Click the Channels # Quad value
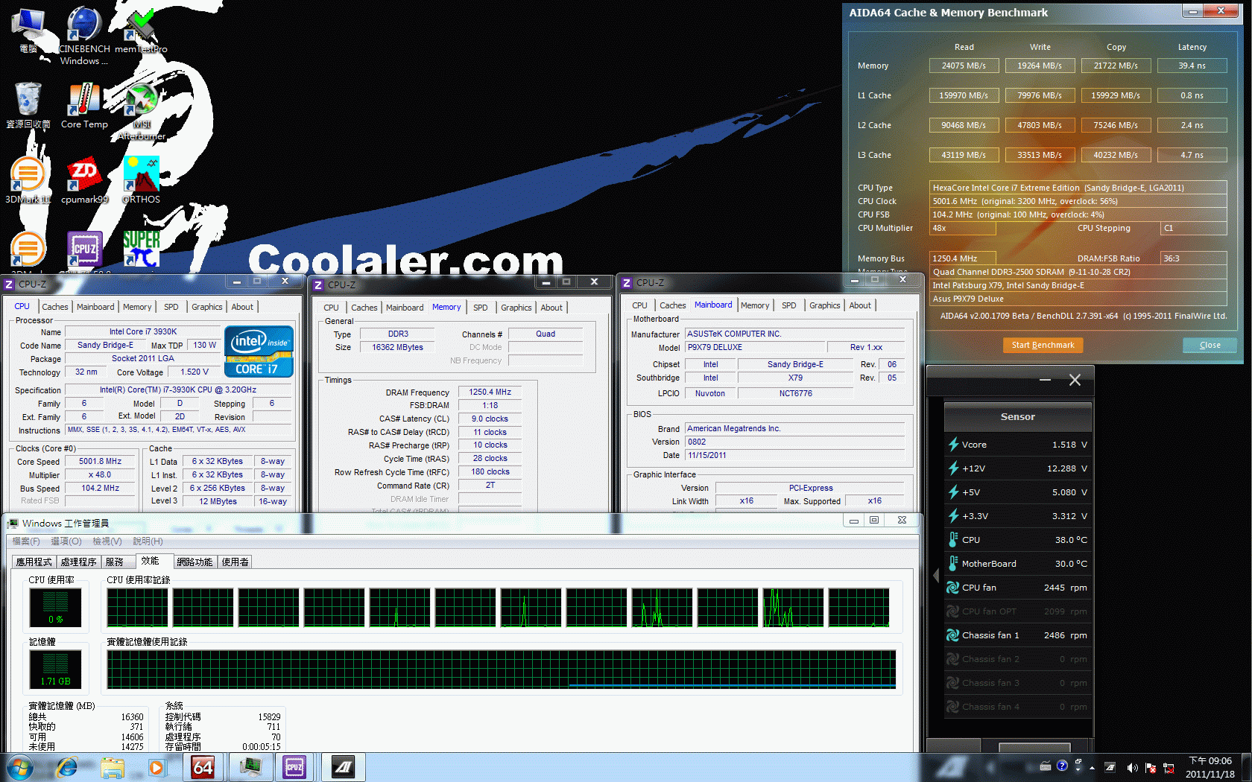 click(x=546, y=334)
